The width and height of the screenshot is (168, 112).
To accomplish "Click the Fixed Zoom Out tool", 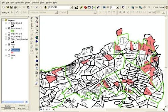I will click(37, 30).
